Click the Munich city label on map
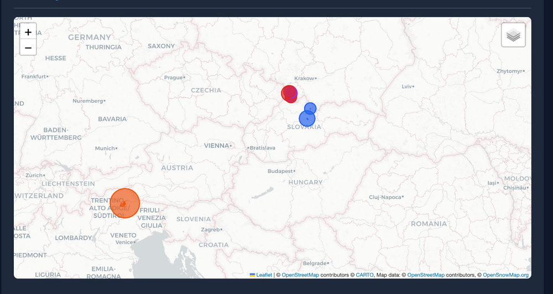The height and width of the screenshot is (294, 553). coord(105,148)
